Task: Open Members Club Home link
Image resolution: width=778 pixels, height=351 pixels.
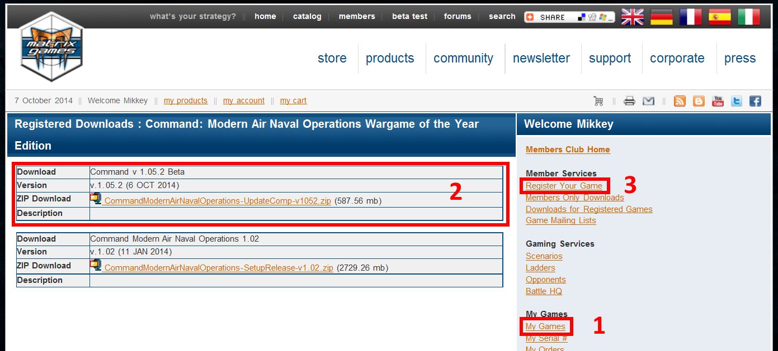Action: point(568,150)
